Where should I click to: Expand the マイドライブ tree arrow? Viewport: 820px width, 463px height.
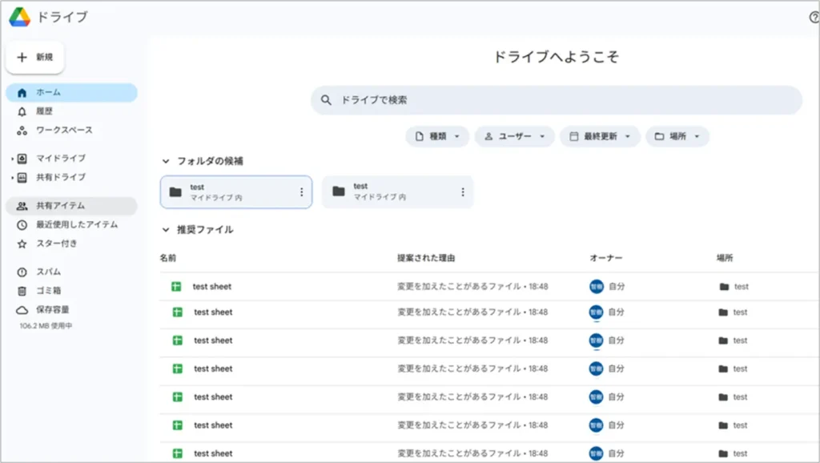point(12,159)
